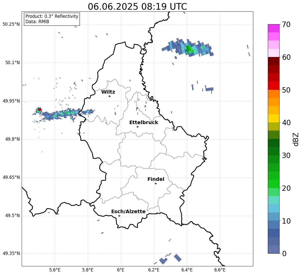Click the colorbar 20 tick label
This screenshot has height=275, width=302.
click(x=286, y=188)
